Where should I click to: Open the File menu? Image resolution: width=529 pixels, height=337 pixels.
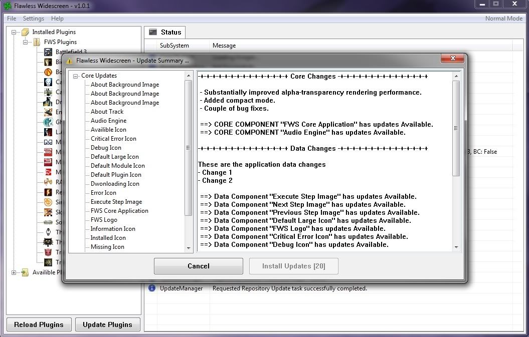coord(12,19)
